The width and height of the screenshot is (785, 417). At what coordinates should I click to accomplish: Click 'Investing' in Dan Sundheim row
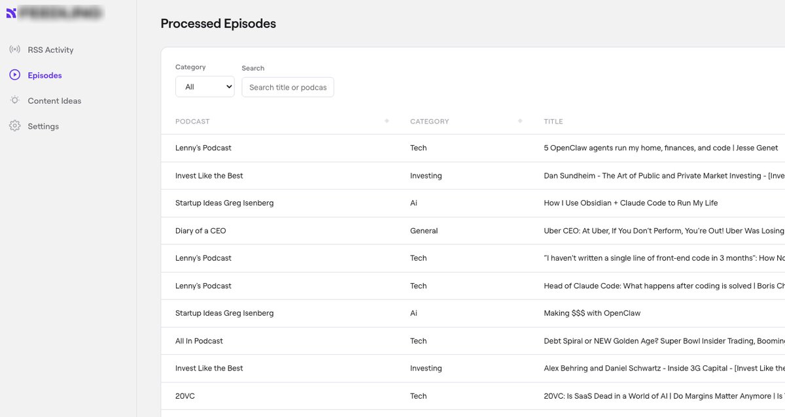426,176
